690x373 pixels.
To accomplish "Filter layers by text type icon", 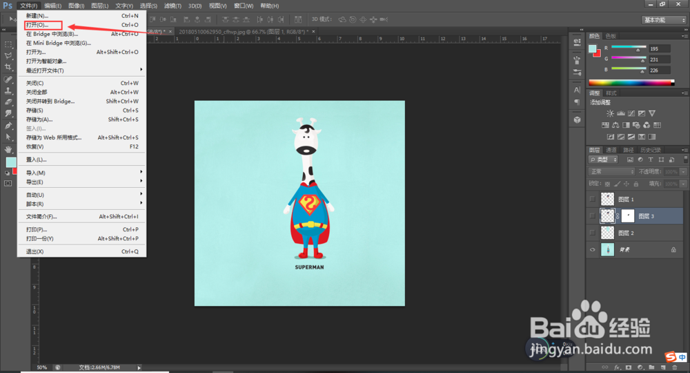I will click(651, 160).
